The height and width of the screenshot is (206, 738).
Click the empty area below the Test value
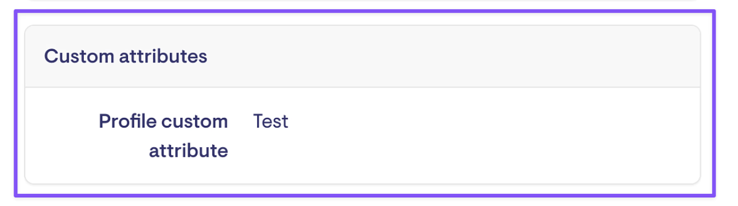(x=270, y=153)
